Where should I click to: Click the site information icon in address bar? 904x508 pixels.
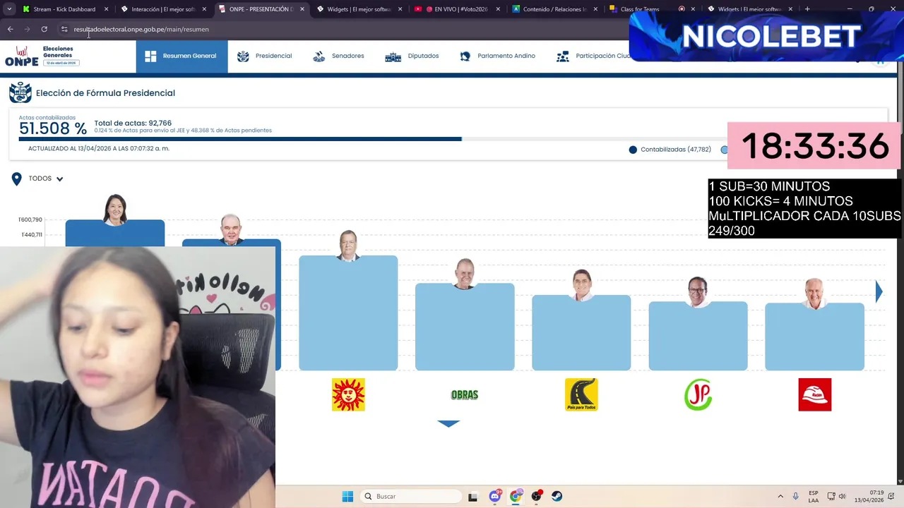(x=64, y=29)
